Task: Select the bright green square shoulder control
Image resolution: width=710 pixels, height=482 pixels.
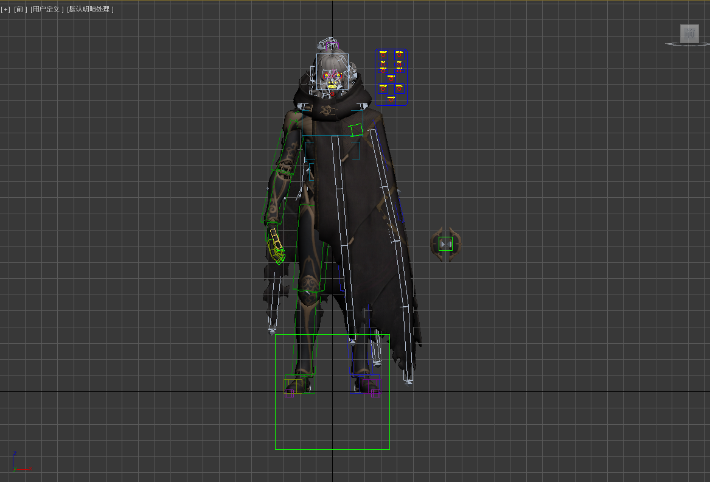Action: pos(357,129)
